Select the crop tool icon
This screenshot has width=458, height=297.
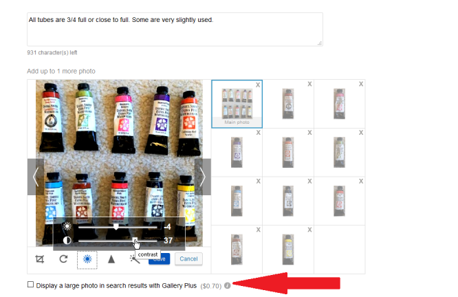coord(40,259)
